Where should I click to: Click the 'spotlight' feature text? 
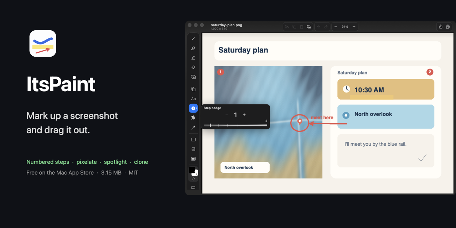115,162
